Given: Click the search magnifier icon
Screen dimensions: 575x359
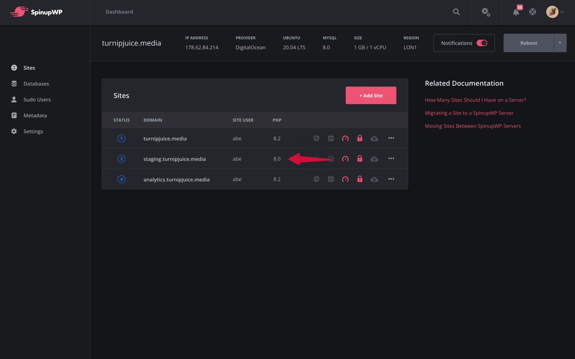Looking at the screenshot, I should pyautogui.click(x=456, y=12).
